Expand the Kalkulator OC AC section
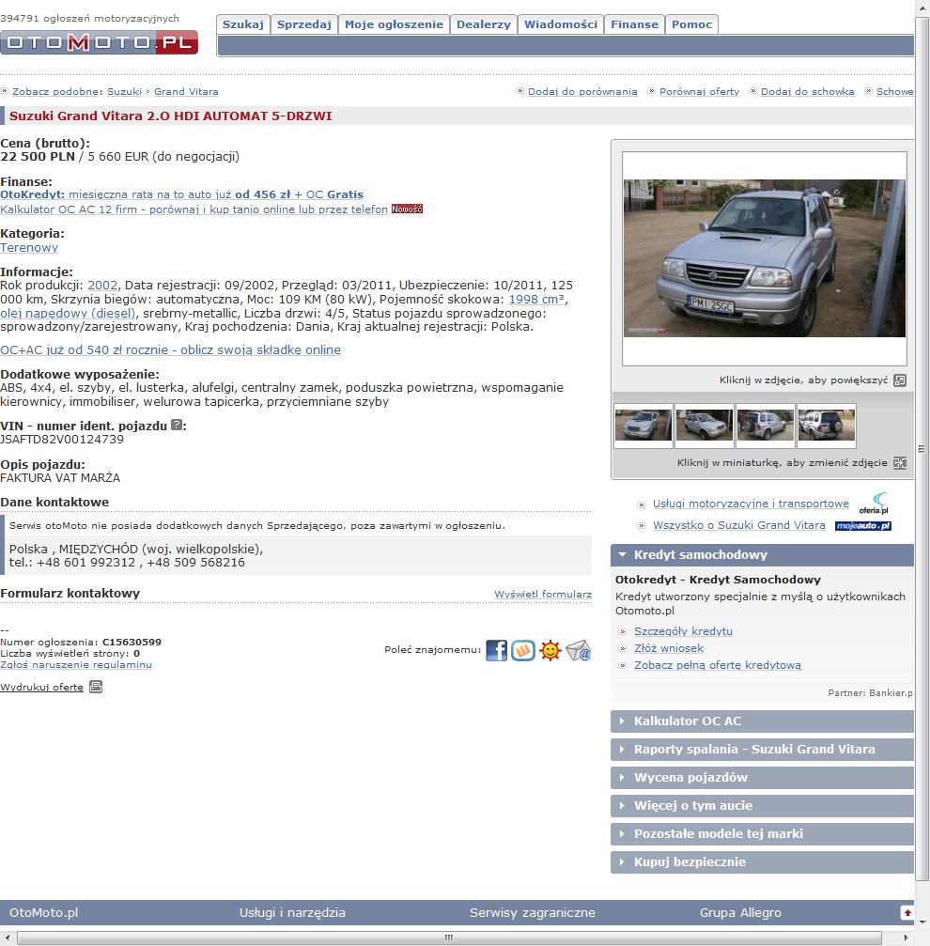The height and width of the screenshot is (946, 930). click(763, 721)
